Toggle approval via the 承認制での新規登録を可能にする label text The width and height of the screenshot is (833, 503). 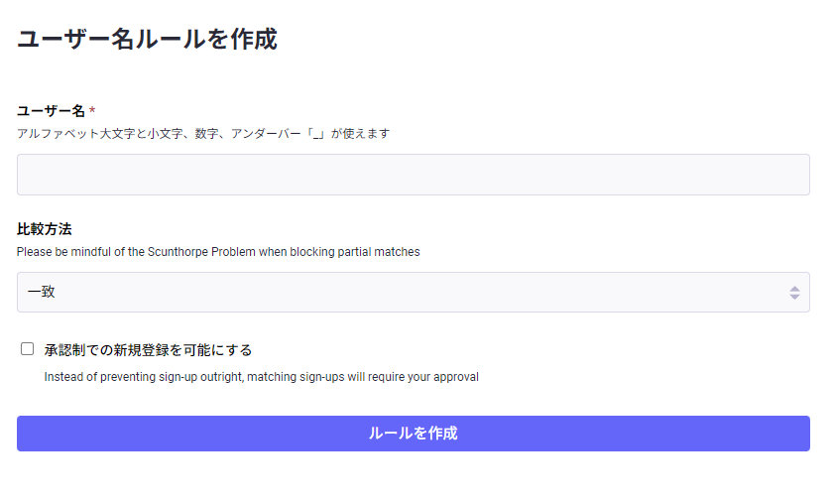point(148,350)
